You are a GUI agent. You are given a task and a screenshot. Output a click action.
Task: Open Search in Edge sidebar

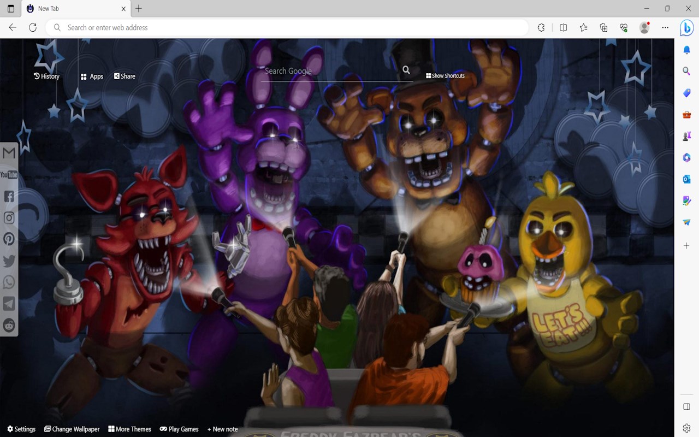tap(687, 71)
